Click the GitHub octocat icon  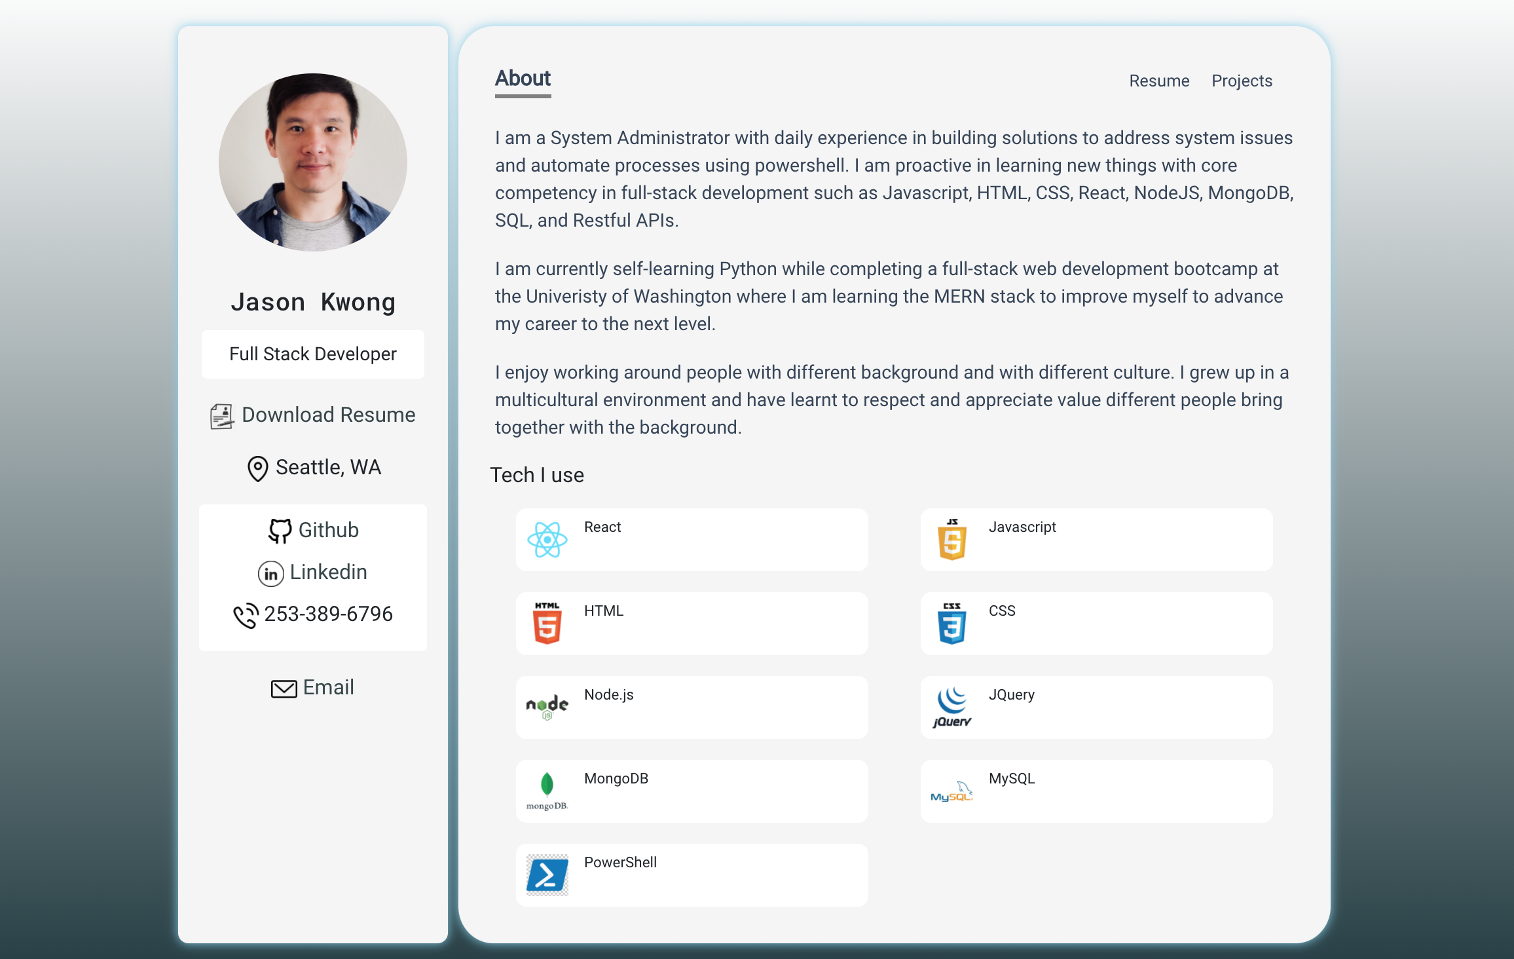click(280, 531)
